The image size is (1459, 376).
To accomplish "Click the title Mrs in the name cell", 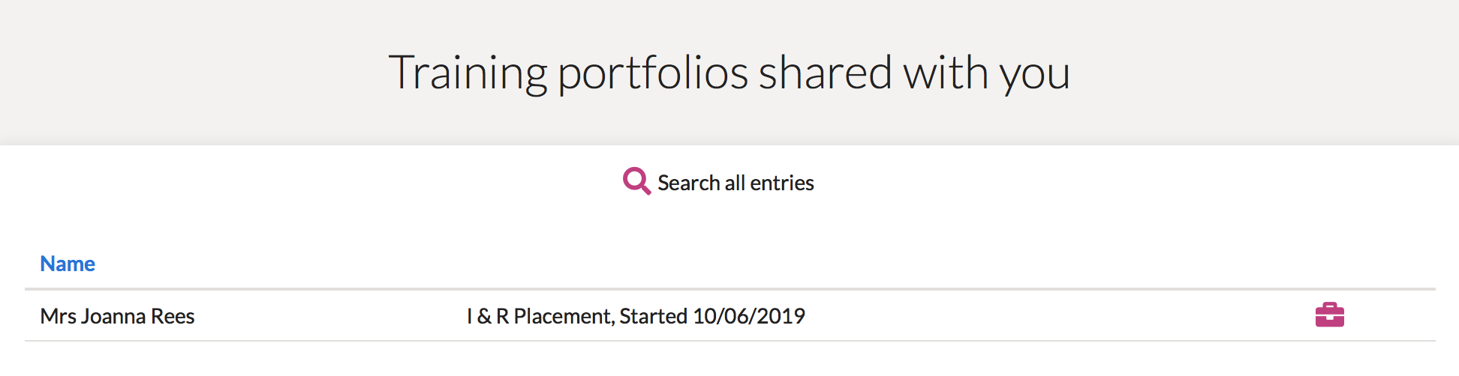I will (x=58, y=316).
